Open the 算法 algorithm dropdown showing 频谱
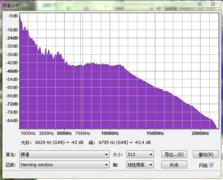This screenshot has height=180, width=223. coord(64,154)
